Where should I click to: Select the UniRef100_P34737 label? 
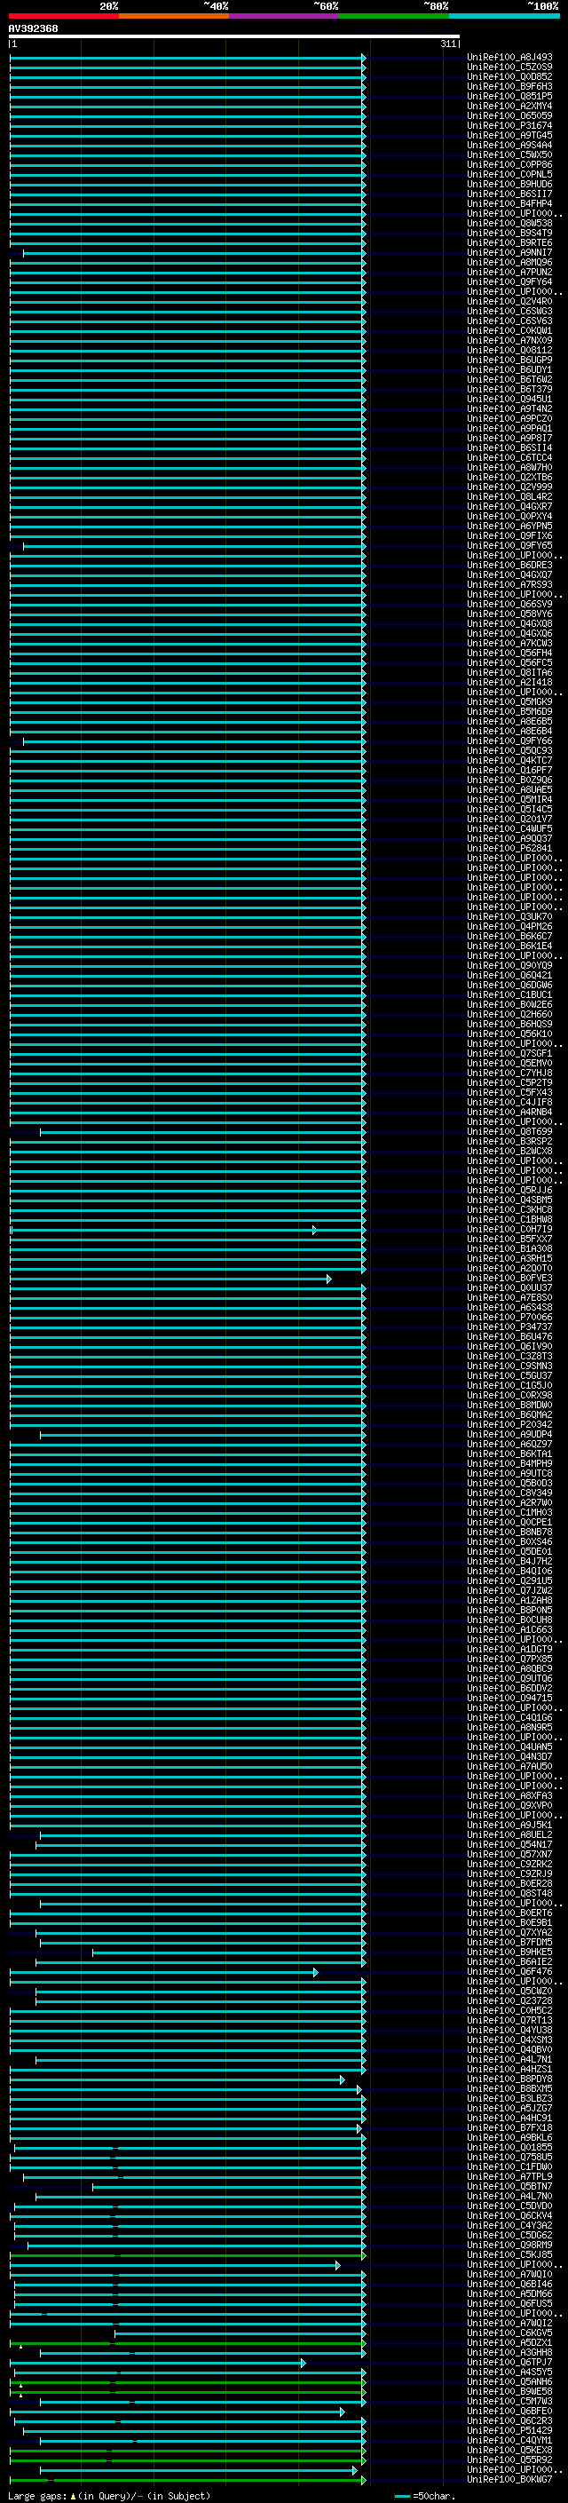[x=509, y=1327]
